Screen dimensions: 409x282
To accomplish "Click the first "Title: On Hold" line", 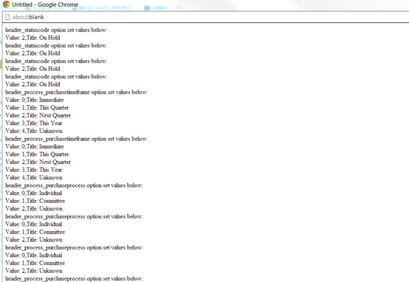I will (x=33, y=38).
